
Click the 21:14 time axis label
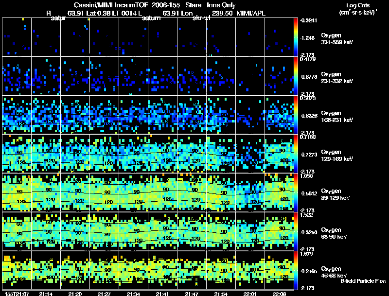tap(46, 294)
